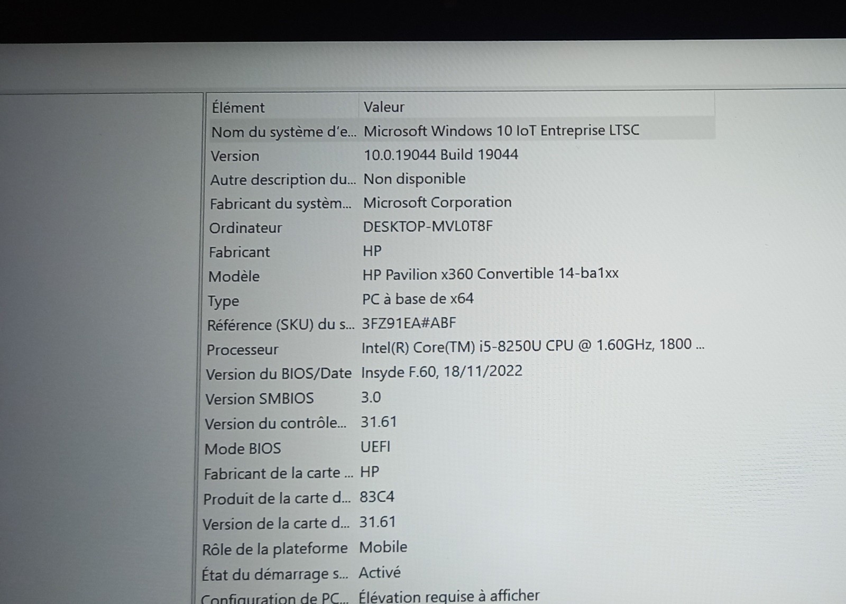Click the "PC à base de x64" value
The width and height of the screenshot is (846, 604).
pos(418,299)
